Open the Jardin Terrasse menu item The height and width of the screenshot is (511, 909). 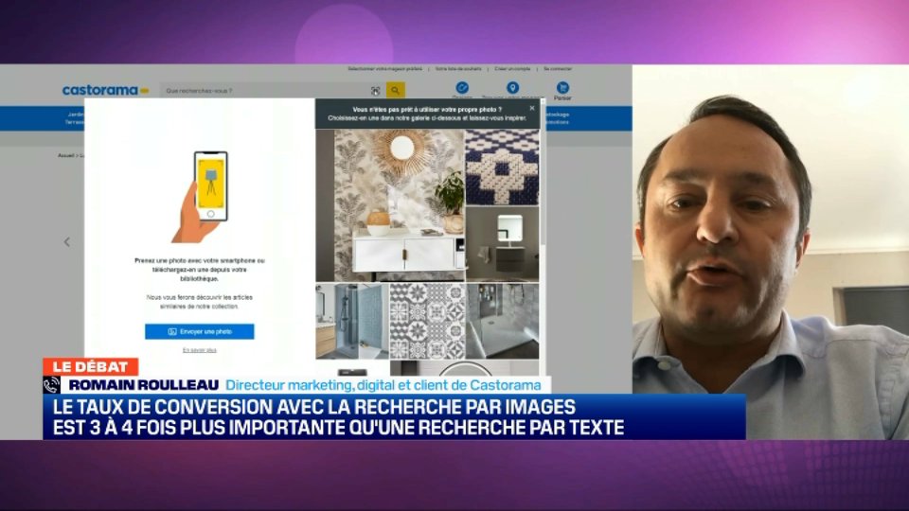pos(75,118)
